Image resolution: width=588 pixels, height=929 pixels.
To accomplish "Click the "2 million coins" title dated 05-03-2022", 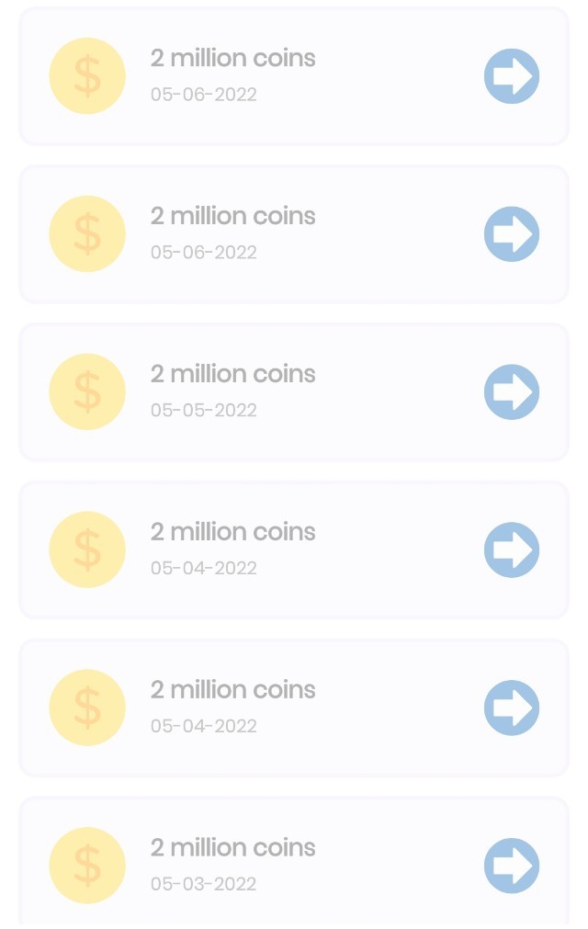I will [233, 847].
